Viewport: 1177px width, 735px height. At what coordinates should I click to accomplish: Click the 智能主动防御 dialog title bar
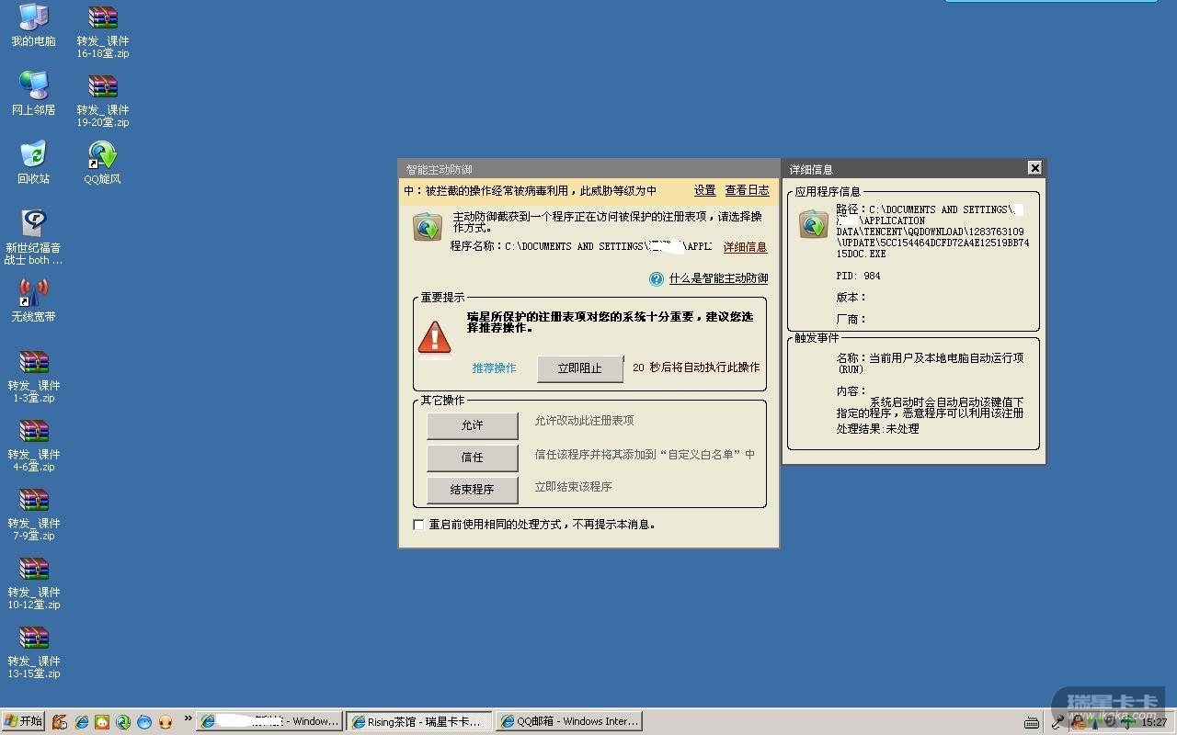[x=588, y=169]
